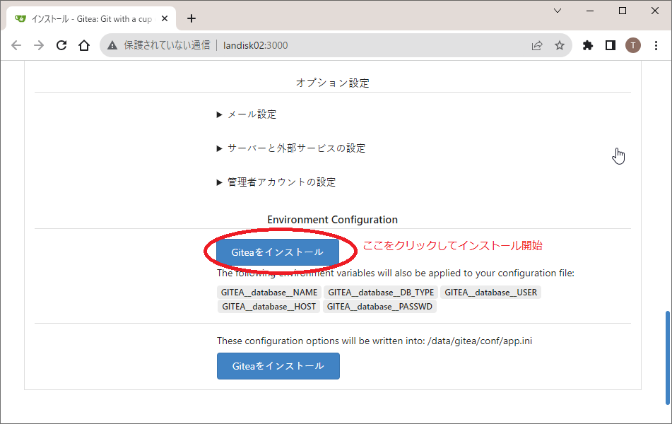Click the not-secure warning icon
Screen dimensions: 672x424
click(x=112, y=45)
